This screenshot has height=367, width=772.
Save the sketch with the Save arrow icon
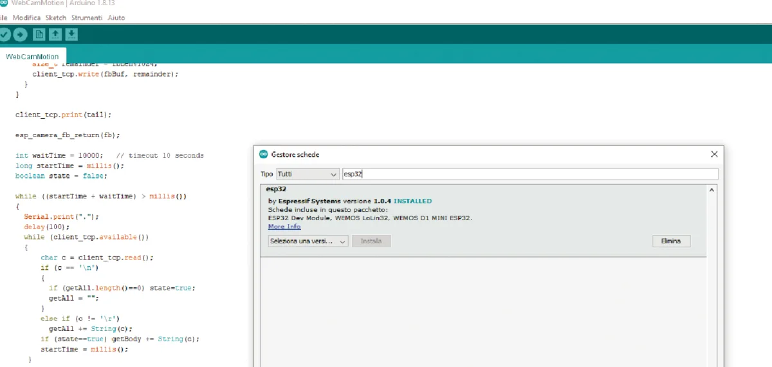(71, 34)
